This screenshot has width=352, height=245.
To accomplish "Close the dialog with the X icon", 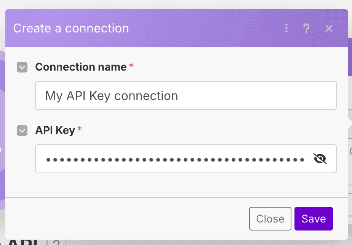I will tap(329, 29).
